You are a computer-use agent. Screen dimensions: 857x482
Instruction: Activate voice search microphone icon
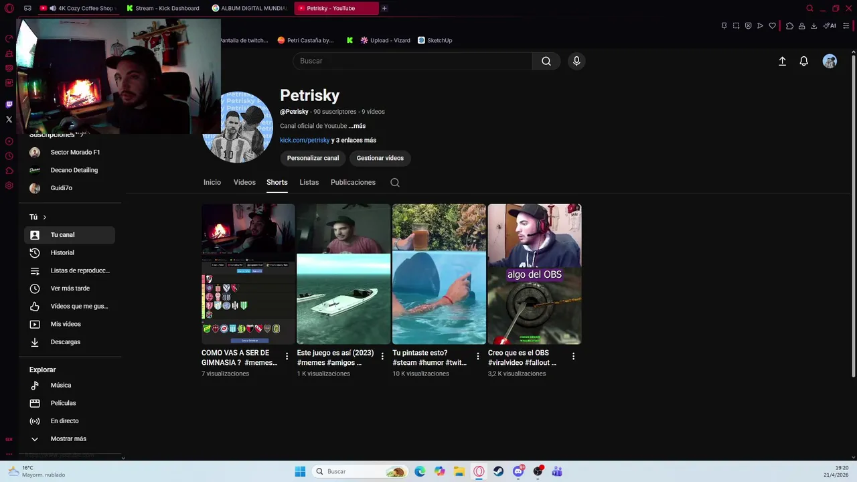(576, 61)
